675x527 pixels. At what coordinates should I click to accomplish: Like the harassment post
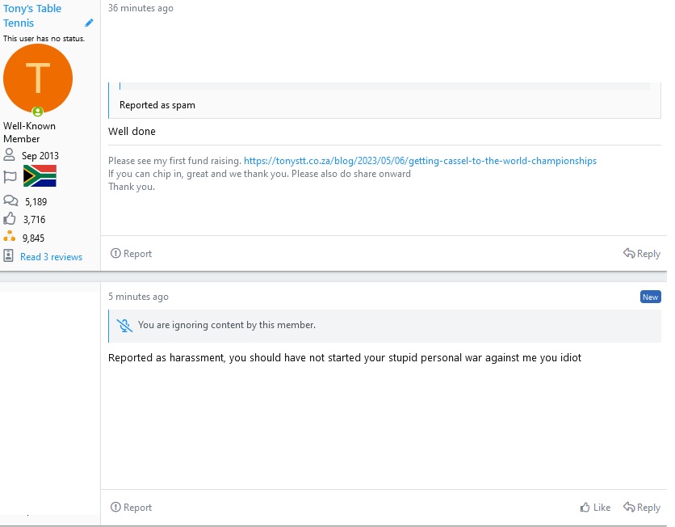[x=595, y=507]
